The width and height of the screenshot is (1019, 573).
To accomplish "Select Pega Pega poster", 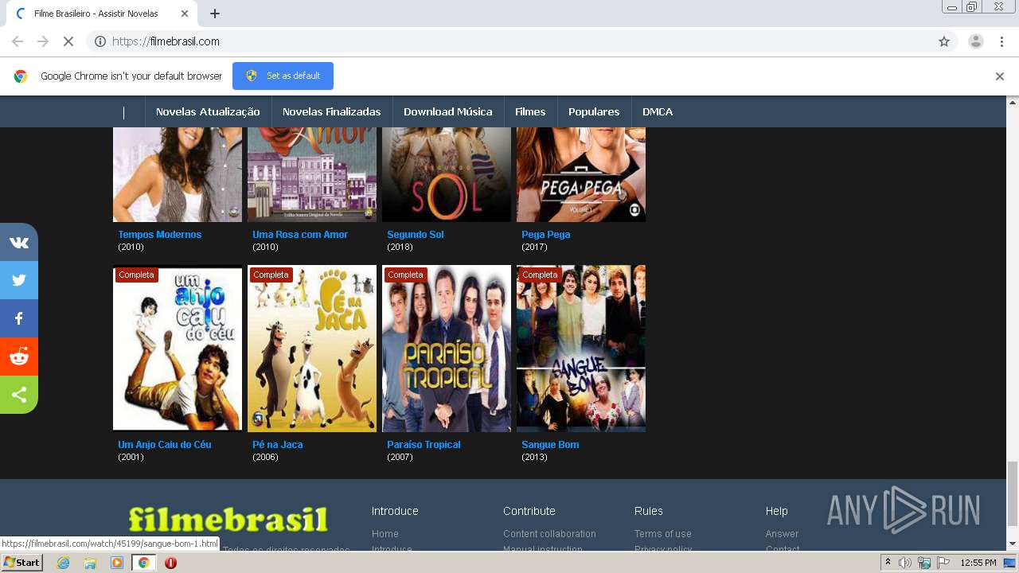I will 581,174.
